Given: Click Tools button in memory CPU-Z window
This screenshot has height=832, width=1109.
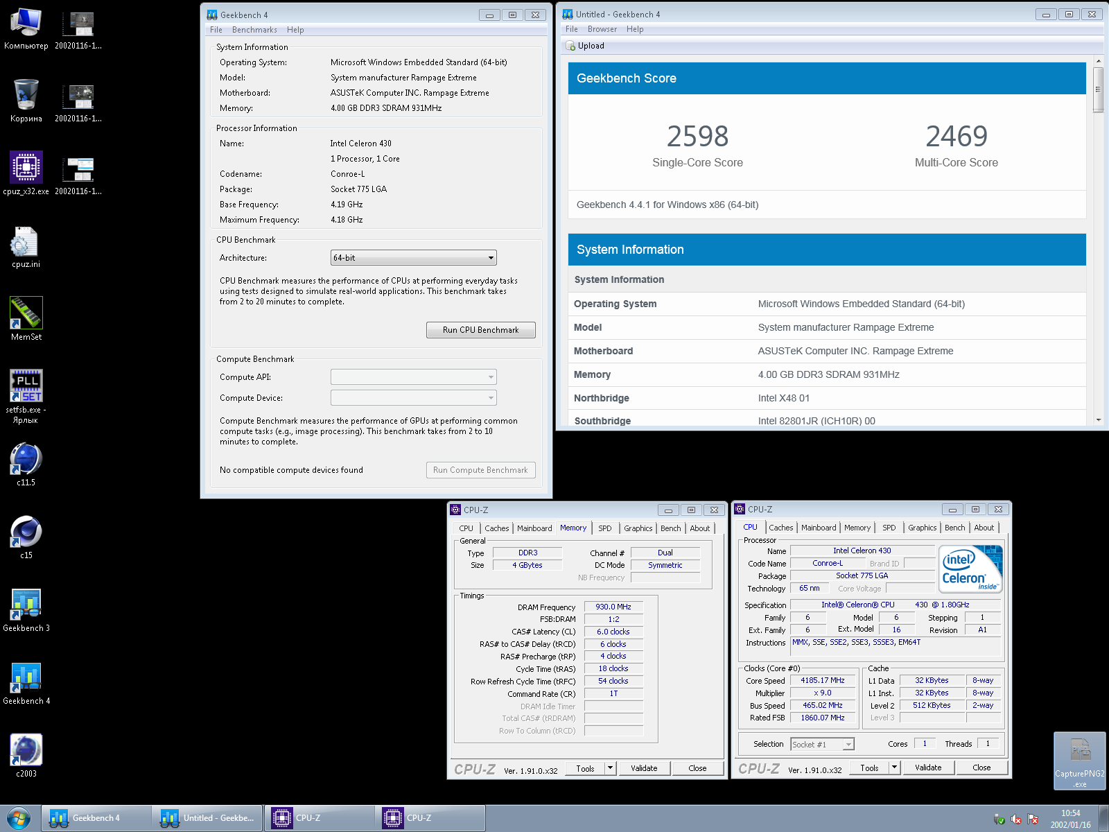Looking at the screenshot, I should [585, 768].
